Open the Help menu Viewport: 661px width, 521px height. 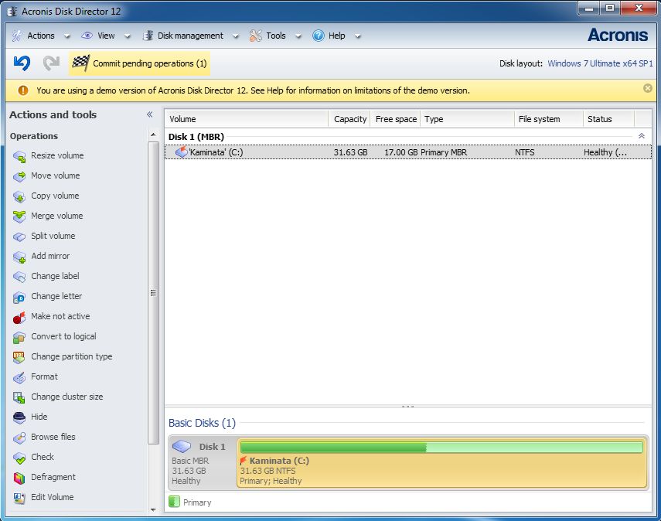point(336,36)
